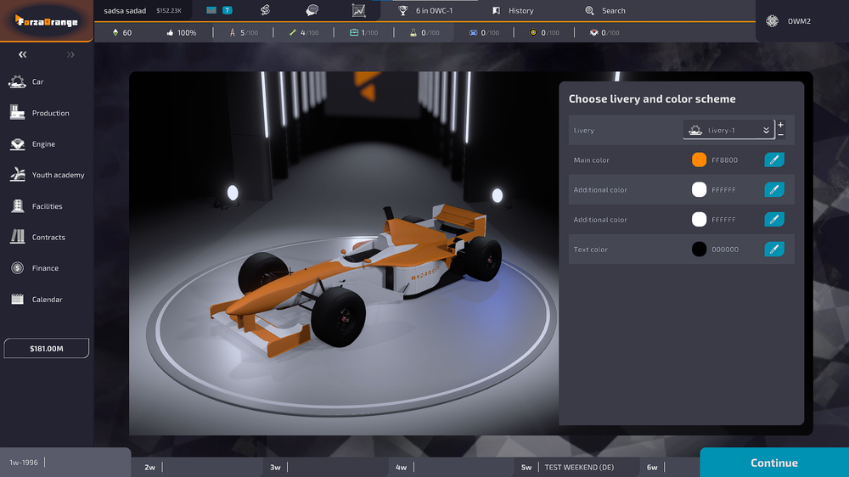Click the Production factory icon
Image resolution: width=849 pixels, height=477 pixels.
click(x=17, y=113)
